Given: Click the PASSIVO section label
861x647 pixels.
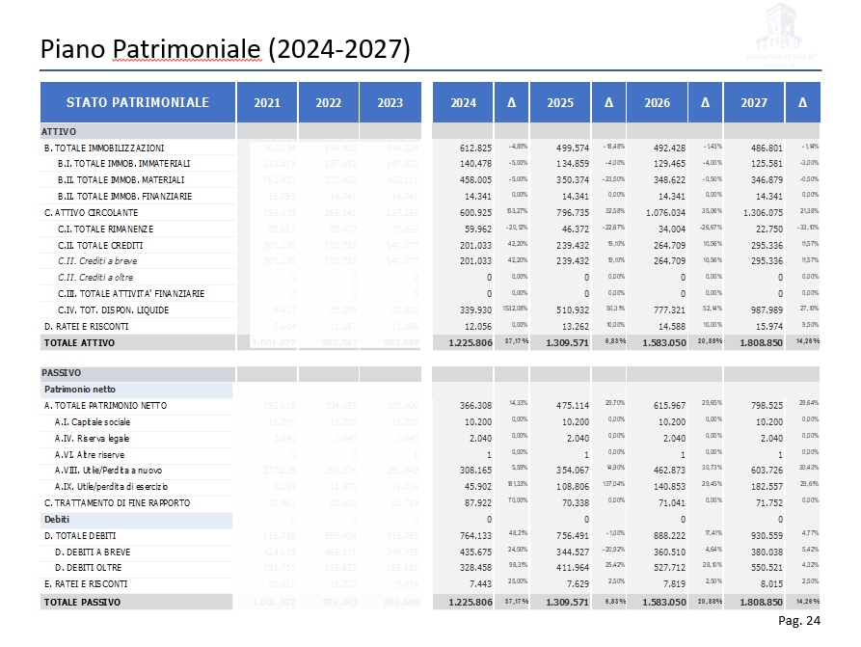Looking at the screenshot, I should point(62,372).
